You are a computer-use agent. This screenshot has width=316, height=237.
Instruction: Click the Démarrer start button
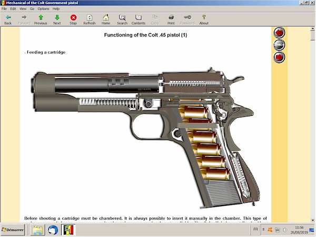pos(13,230)
